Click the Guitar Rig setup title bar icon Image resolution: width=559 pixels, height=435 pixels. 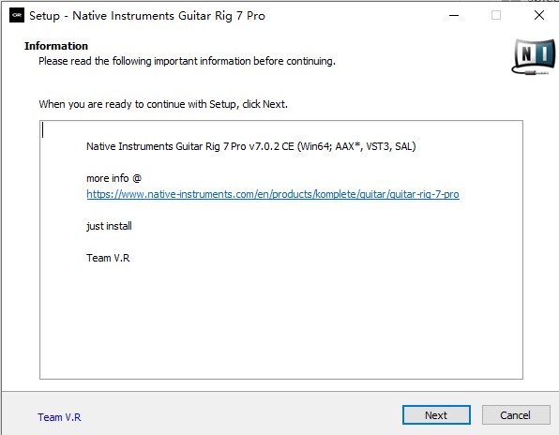tap(17, 15)
